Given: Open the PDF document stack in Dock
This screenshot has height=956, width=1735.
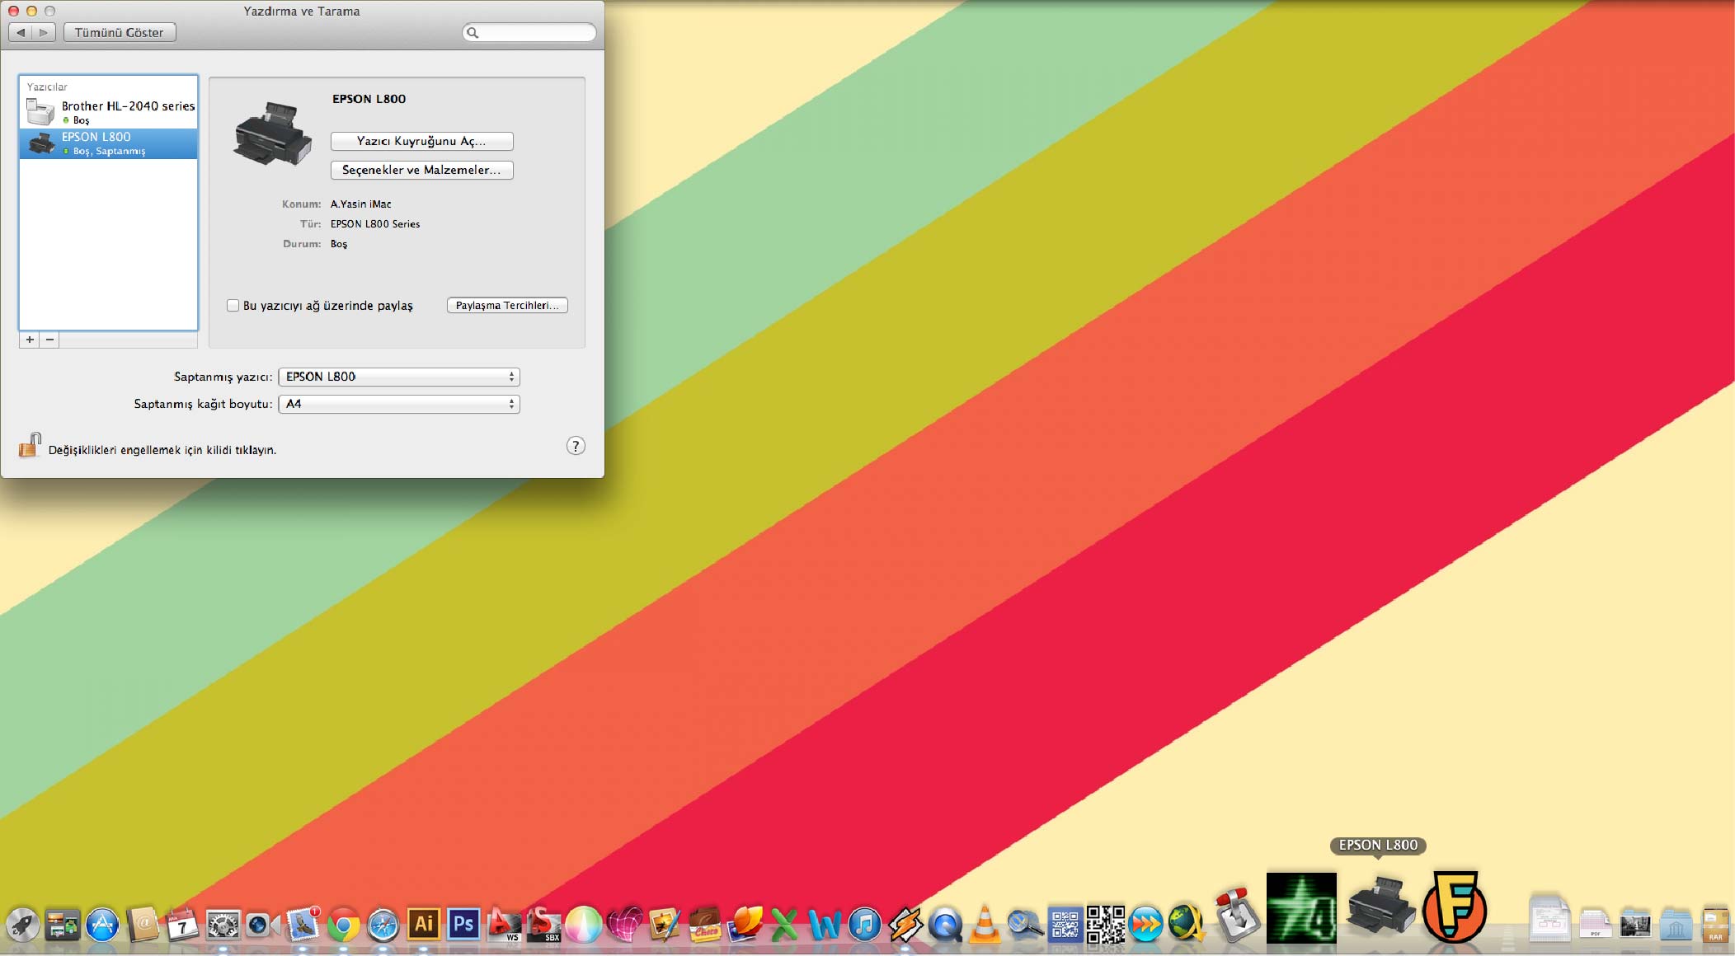Looking at the screenshot, I should (1595, 923).
